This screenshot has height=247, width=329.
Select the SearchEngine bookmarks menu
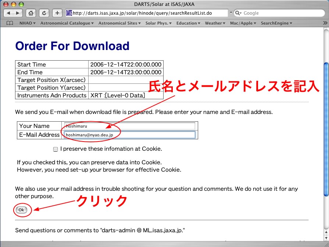click(x=276, y=23)
